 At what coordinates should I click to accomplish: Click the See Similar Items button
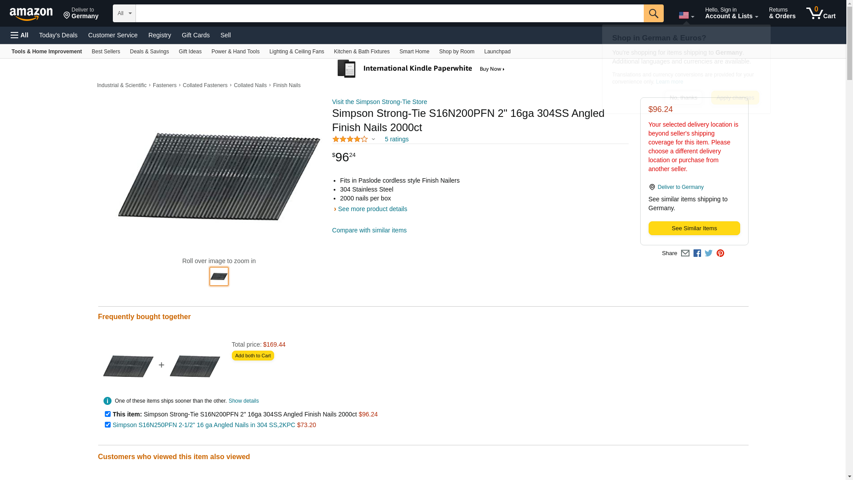point(694,228)
